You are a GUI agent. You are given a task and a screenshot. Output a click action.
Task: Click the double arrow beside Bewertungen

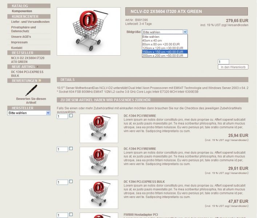[40, 80]
